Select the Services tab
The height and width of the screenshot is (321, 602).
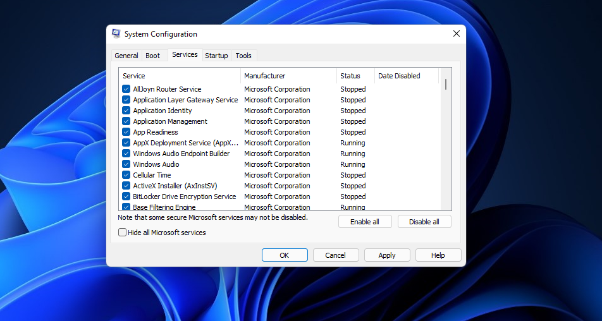coord(185,54)
